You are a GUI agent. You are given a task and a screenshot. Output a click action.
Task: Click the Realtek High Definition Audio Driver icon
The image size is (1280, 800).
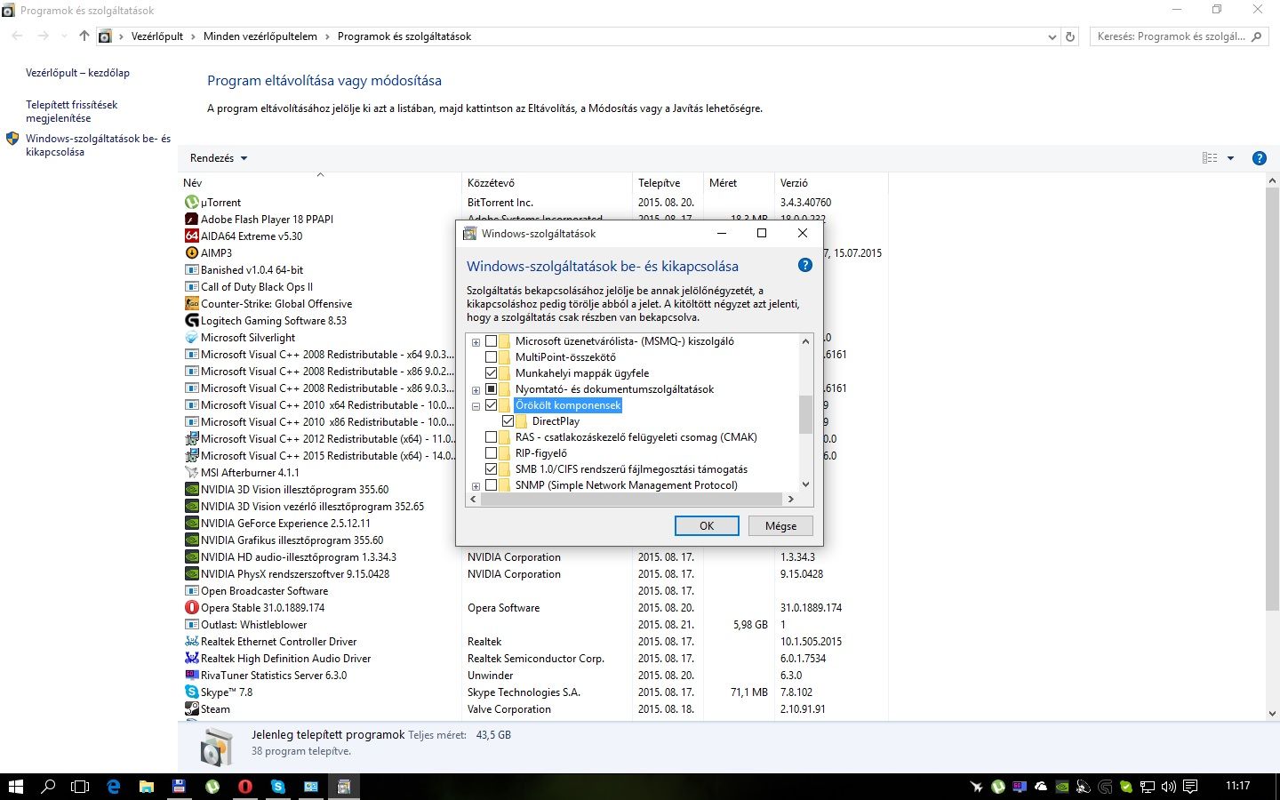tap(191, 659)
